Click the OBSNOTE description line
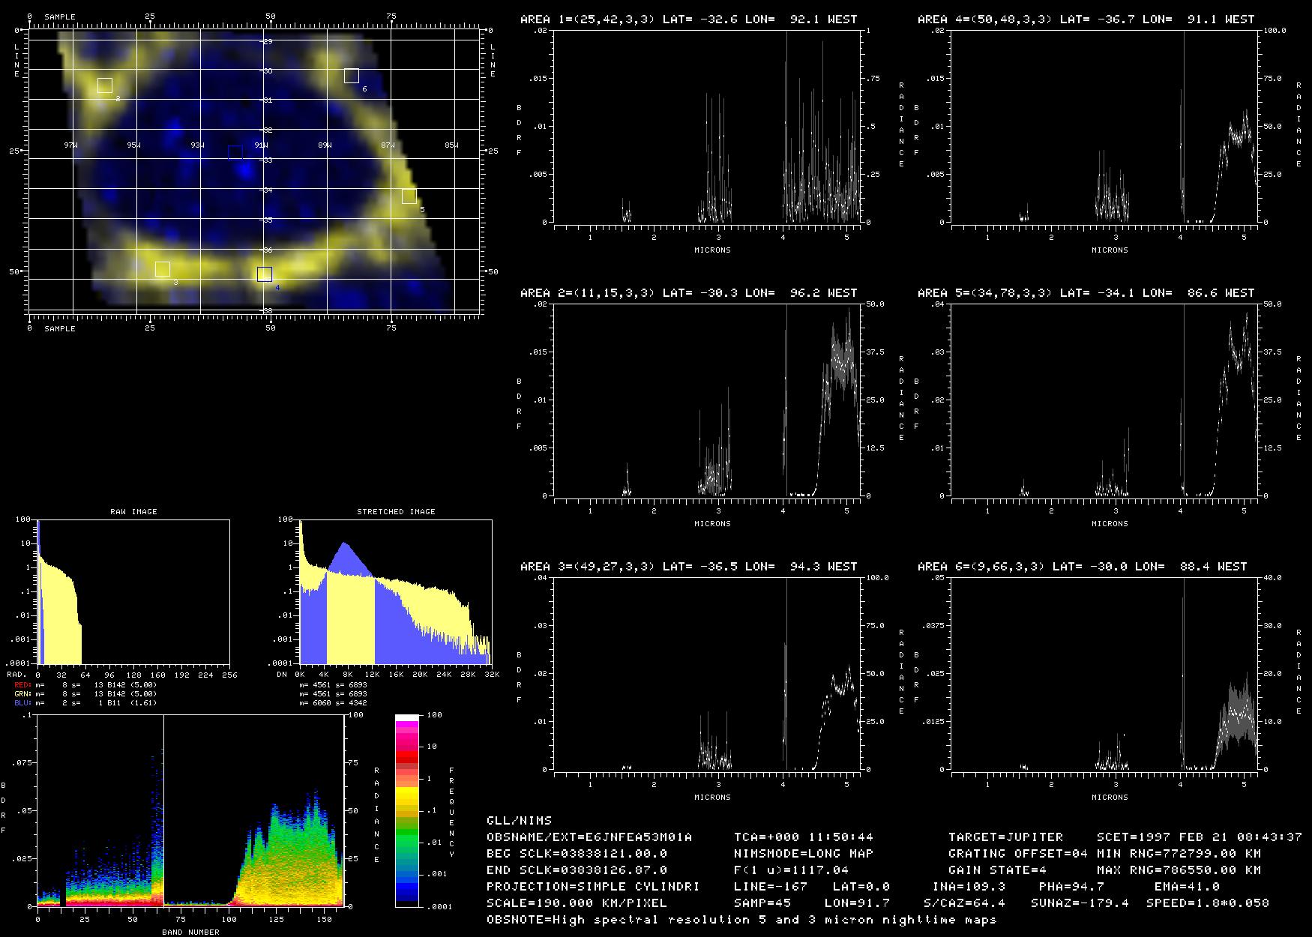This screenshot has width=1312, height=937. pos(741,920)
